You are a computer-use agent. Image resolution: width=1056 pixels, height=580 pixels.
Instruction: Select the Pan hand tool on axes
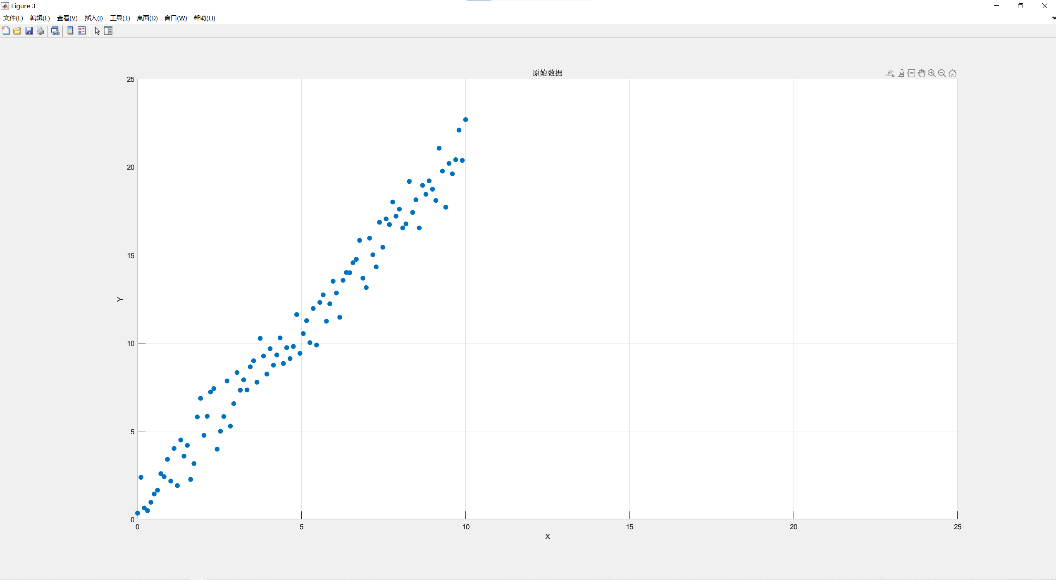click(921, 73)
